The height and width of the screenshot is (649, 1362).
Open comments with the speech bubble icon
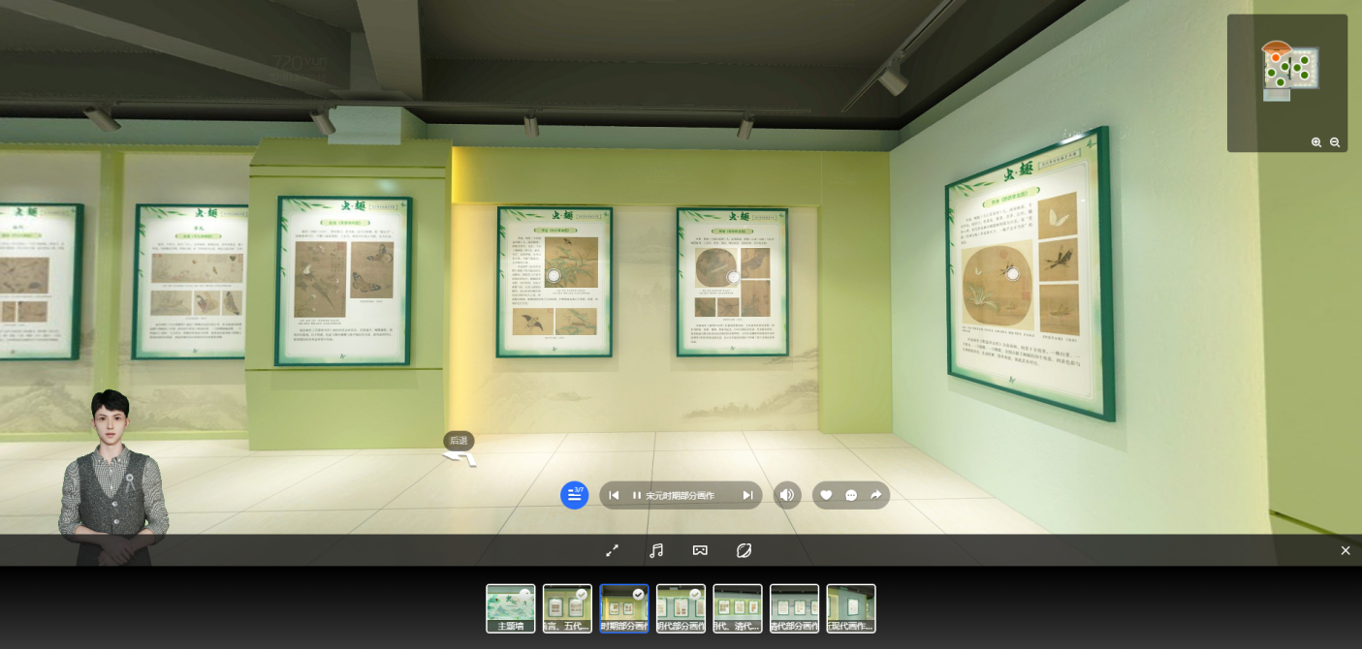pyautogui.click(x=851, y=495)
